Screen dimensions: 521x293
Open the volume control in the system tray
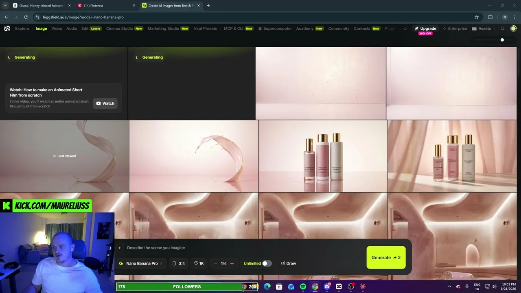(494, 286)
